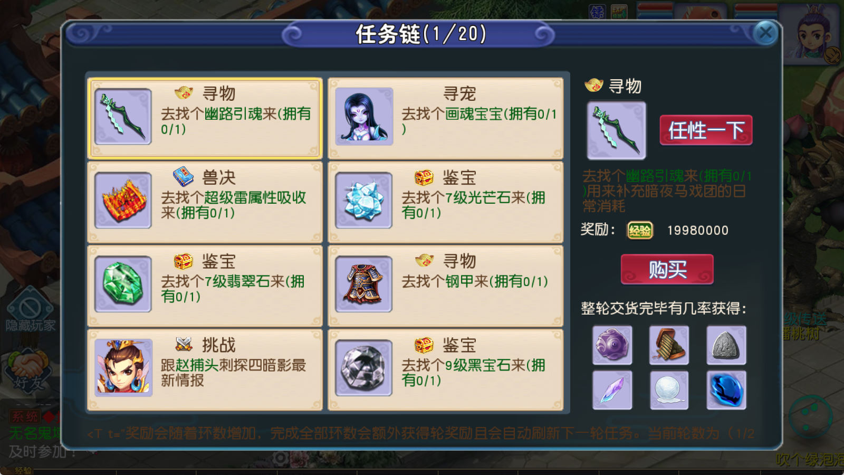Click the 任性一下 red button
The width and height of the screenshot is (844, 475).
pyautogui.click(x=706, y=130)
